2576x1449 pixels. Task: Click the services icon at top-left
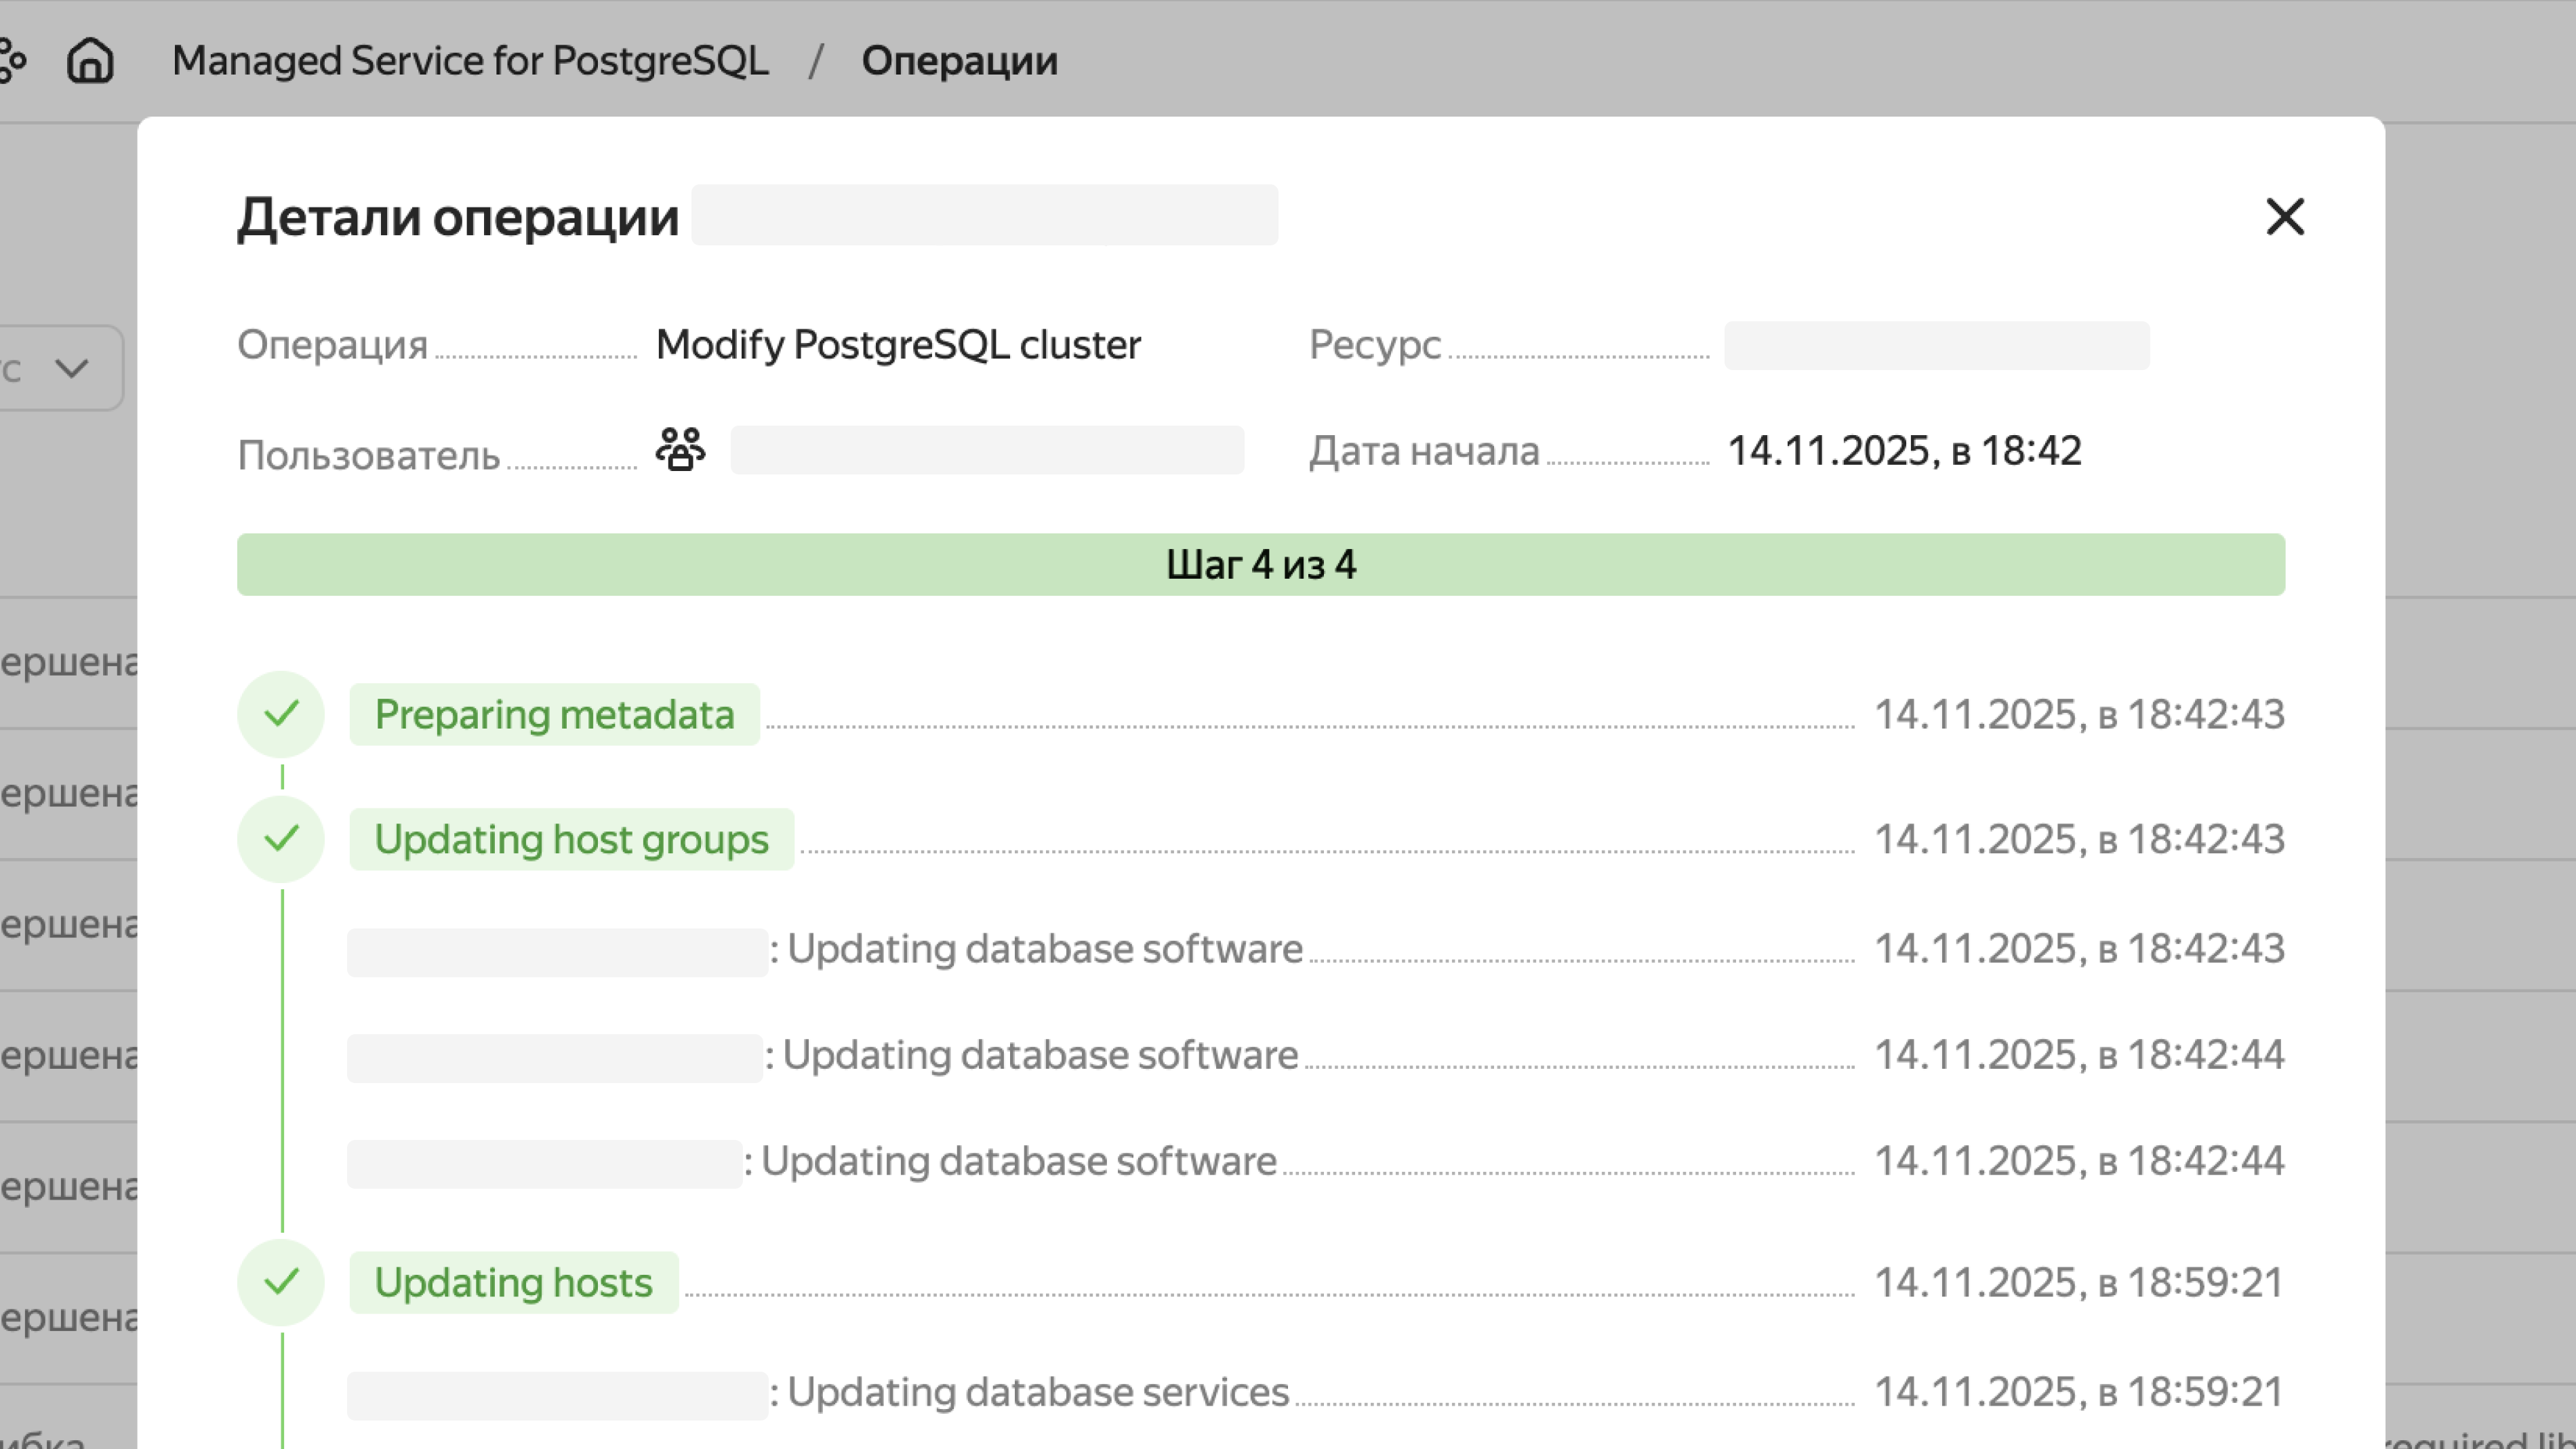12,60
